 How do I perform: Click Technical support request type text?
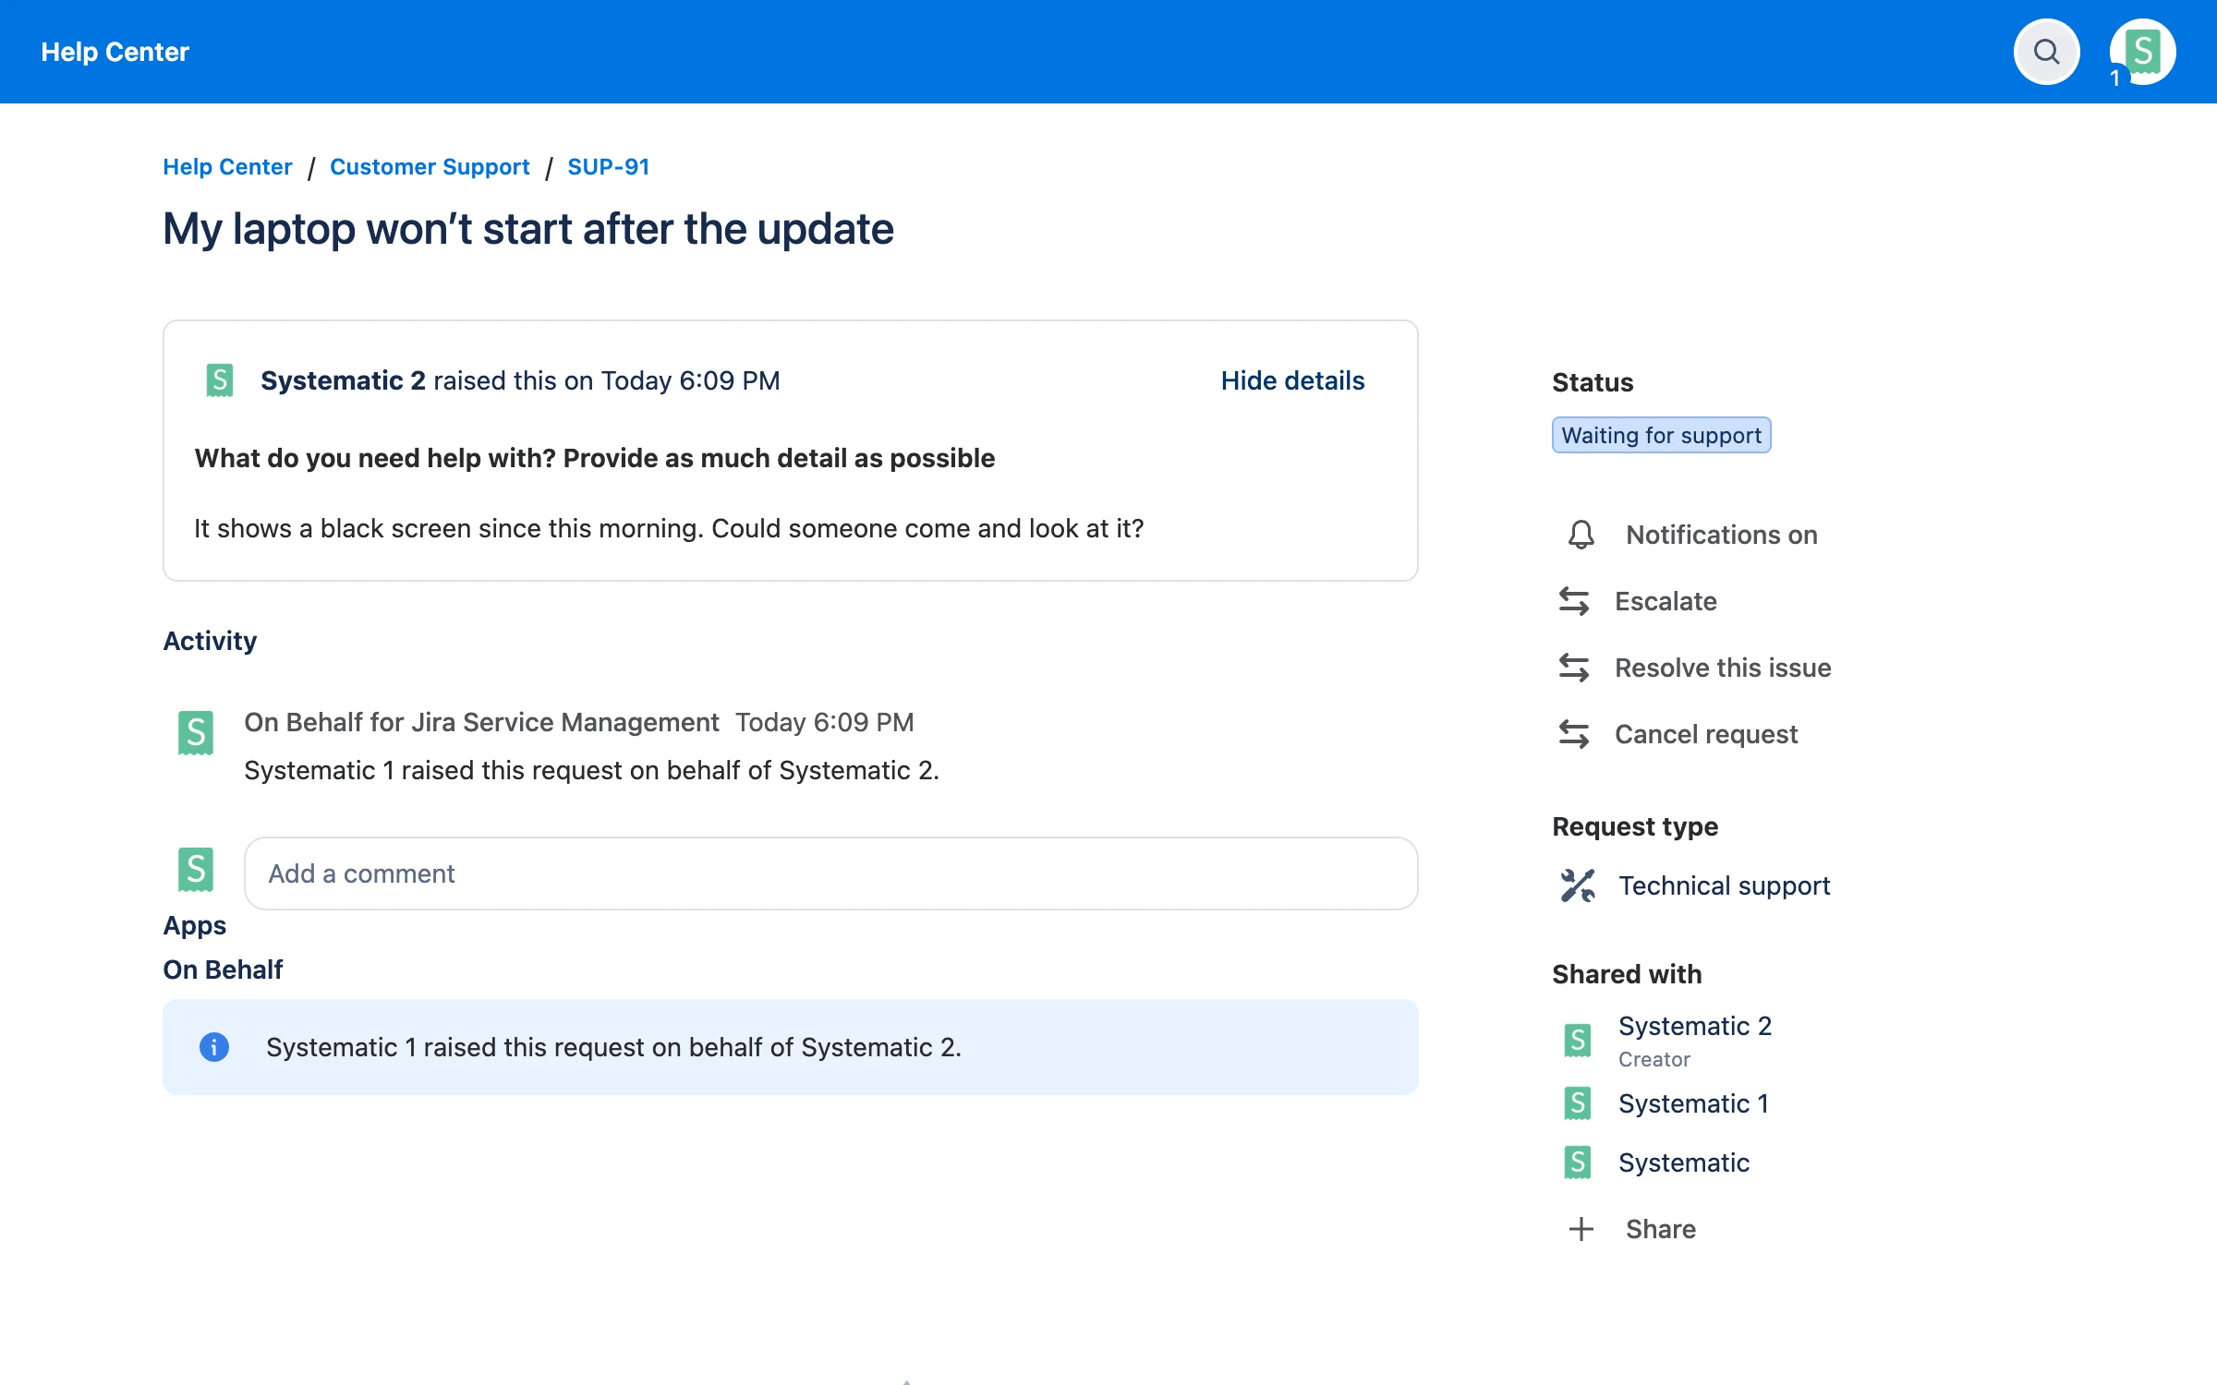(x=1725, y=885)
